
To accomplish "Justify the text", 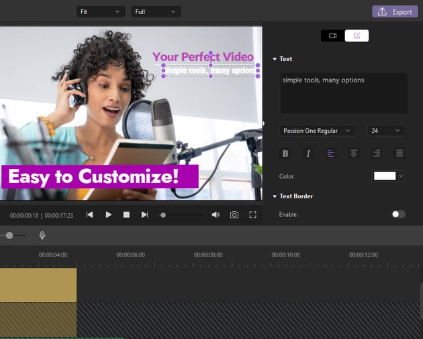I will pos(399,153).
